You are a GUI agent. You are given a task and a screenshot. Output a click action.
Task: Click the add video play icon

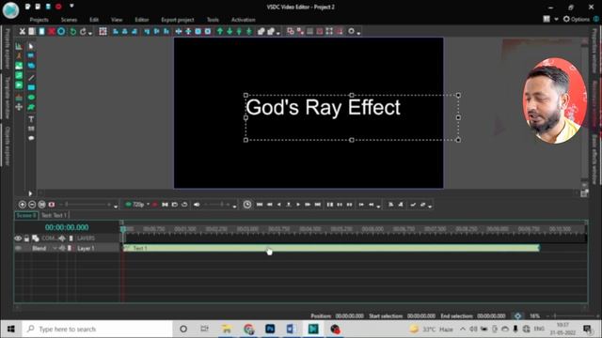coord(19,84)
